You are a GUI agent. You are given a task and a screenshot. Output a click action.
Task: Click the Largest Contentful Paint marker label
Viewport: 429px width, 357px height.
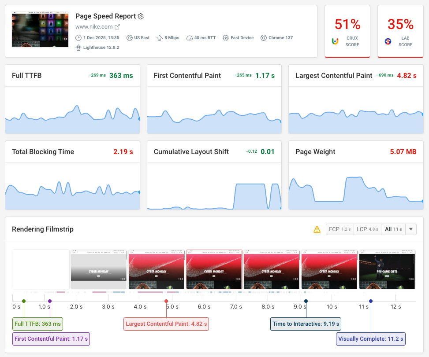166,324
